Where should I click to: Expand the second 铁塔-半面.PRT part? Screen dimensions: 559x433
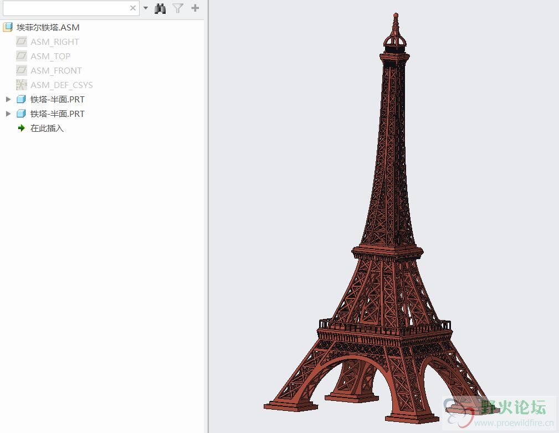pos(8,114)
